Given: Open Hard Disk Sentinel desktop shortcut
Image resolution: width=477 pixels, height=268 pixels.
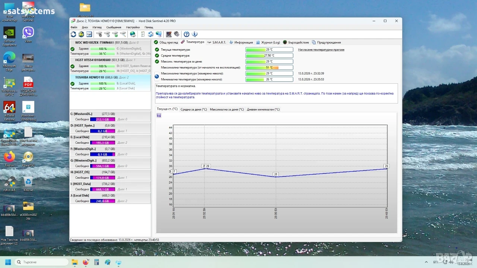Looking at the screenshot, I should coord(28,11).
